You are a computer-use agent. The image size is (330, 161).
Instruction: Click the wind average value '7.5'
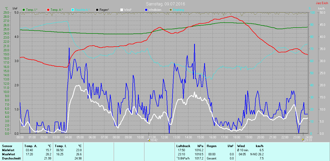[261, 158]
